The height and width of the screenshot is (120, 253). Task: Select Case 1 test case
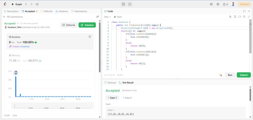(x=112, y=98)
